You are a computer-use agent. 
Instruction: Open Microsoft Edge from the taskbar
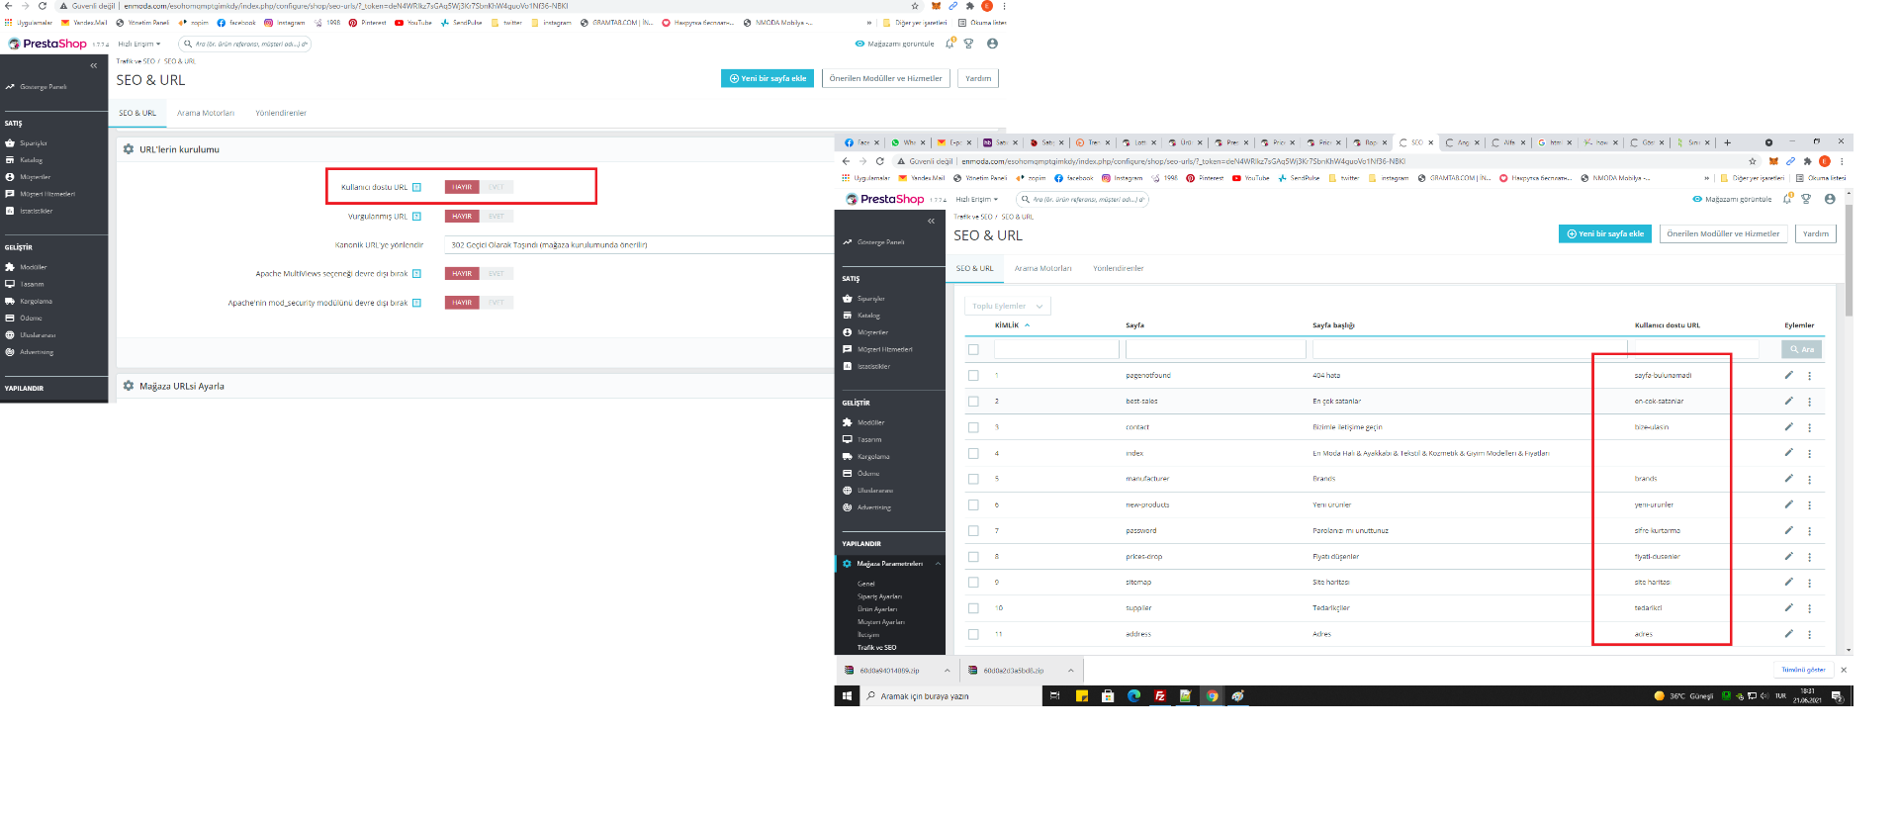coord(1133,696)
